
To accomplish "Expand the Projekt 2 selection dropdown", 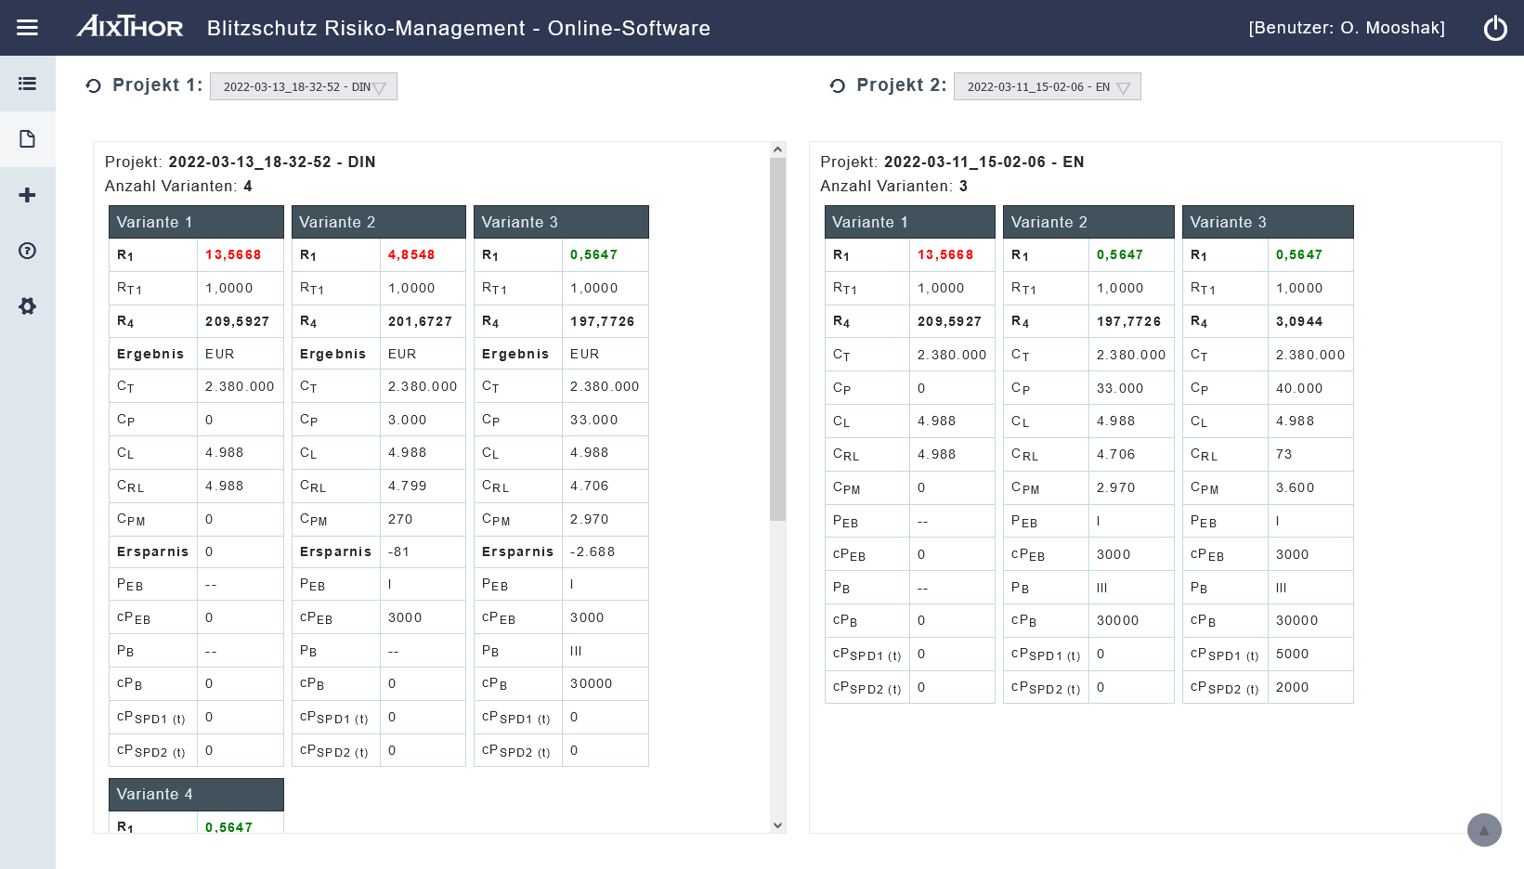I will pos(1047,86).
